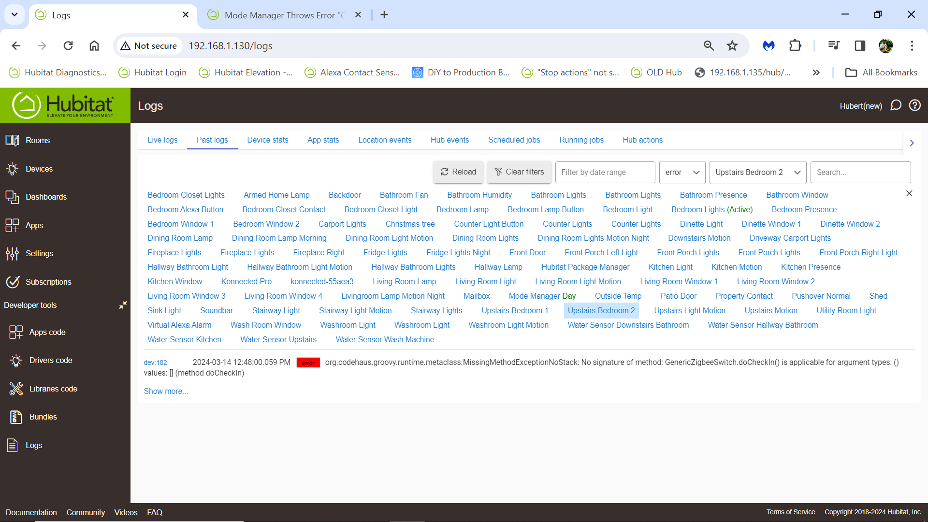928x522 pixels.
Task: Open a new browser tab
Action: point(384,14)
